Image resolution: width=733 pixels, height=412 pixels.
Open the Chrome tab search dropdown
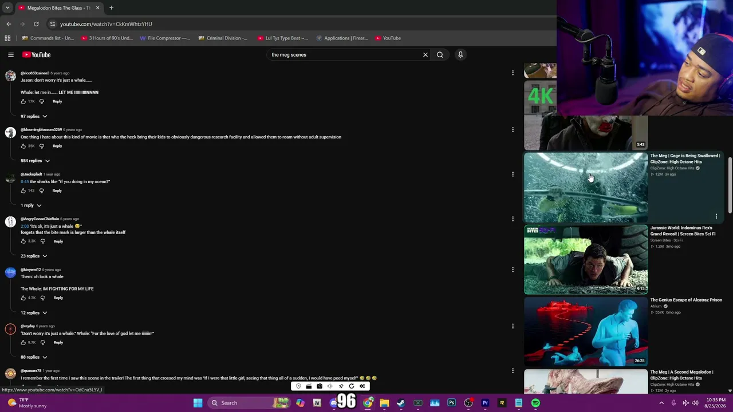tap(7, 8)
